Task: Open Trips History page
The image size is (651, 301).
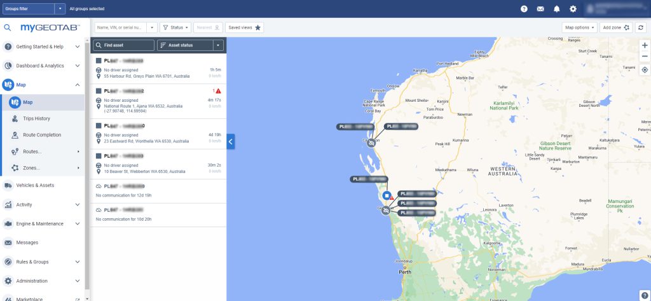Action: coord(43,118)
